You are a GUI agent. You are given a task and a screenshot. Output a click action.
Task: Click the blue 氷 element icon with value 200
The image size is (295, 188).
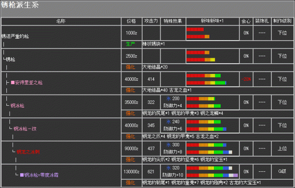point(169,98)
